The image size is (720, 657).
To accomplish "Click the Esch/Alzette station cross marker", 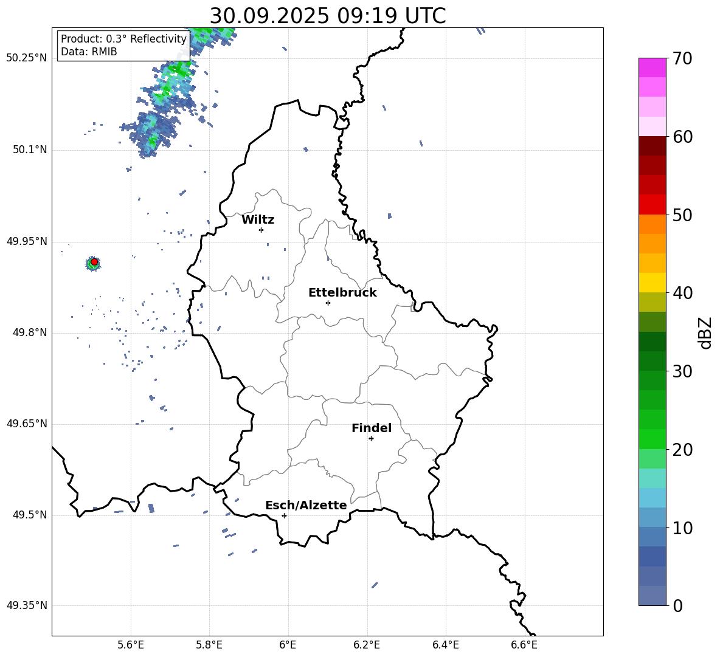I will pos(284,515).
